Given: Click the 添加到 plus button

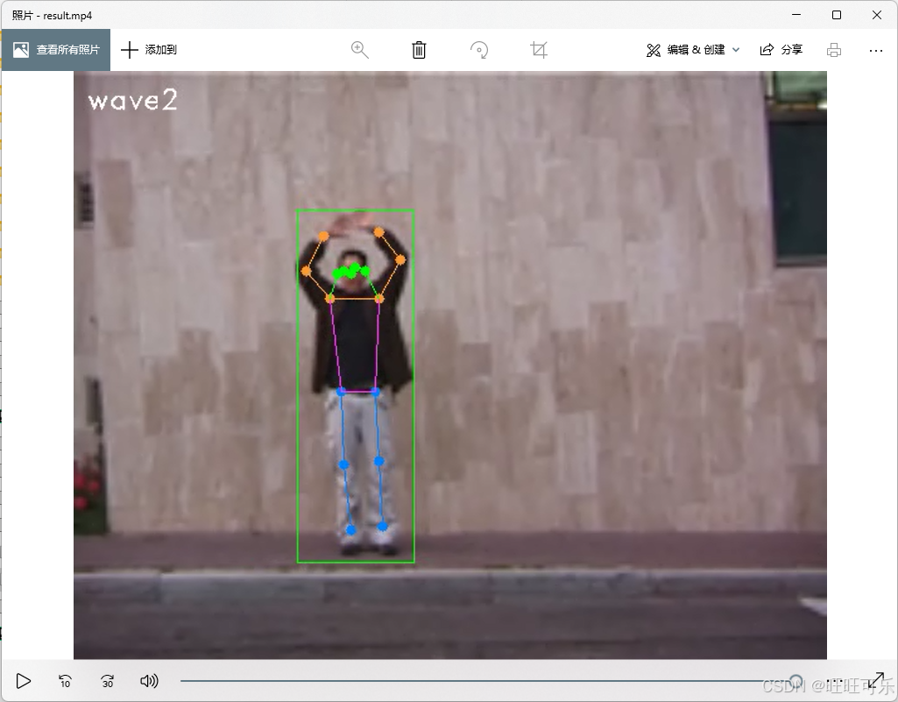Looking at the screenshot, I should coord(149,50).
